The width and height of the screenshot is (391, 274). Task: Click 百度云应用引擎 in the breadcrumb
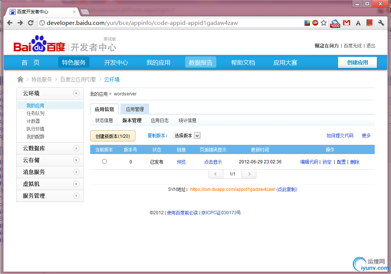(x=78, y=79)
